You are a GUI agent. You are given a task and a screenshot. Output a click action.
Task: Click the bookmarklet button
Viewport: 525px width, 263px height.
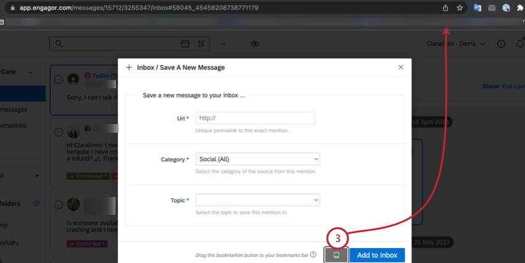coord(336,256)
